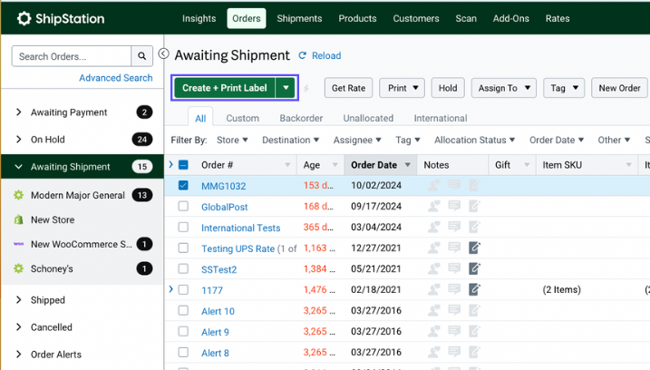Open the Advanced Search link

click(116, 78)
